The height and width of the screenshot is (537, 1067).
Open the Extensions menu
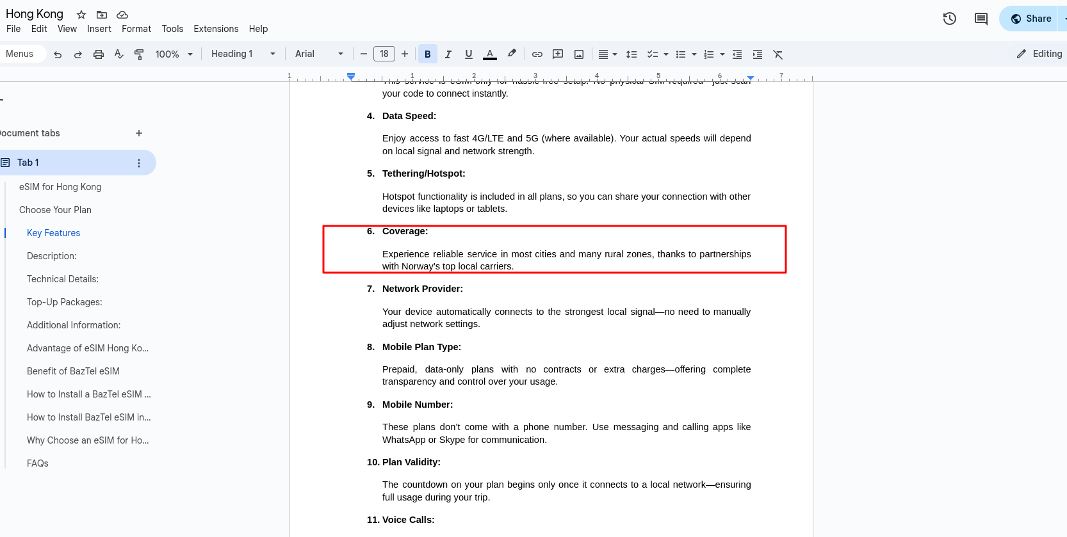pyautogui.click(x=216, y=29)
